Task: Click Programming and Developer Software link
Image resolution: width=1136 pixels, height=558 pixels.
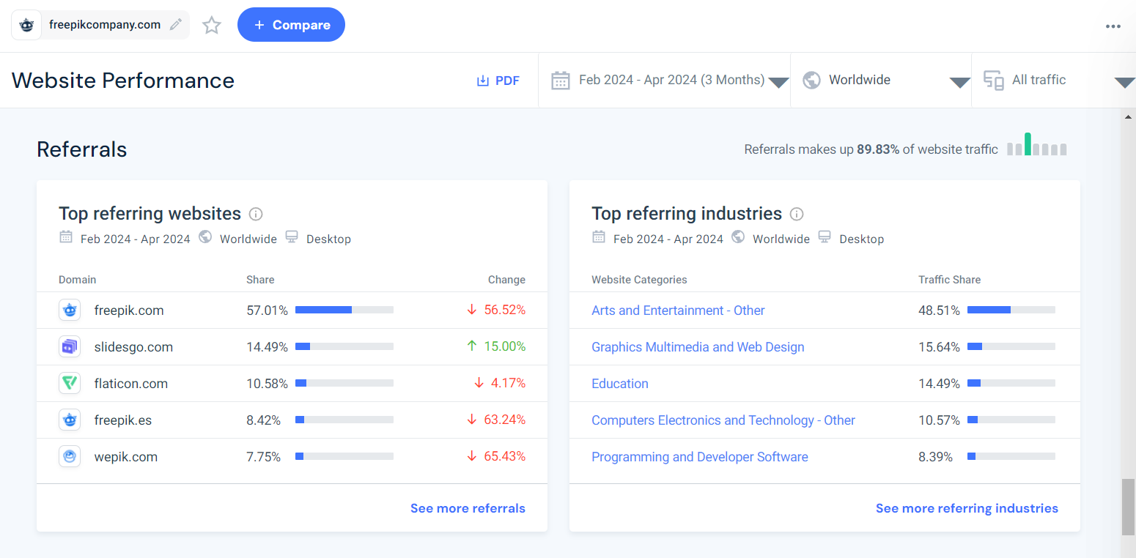Action: pos(700,457)
